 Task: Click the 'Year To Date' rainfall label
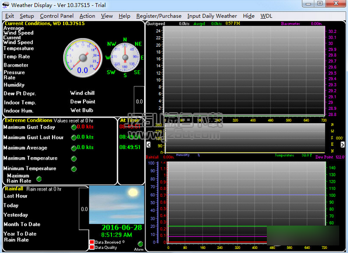click(20, 234)
